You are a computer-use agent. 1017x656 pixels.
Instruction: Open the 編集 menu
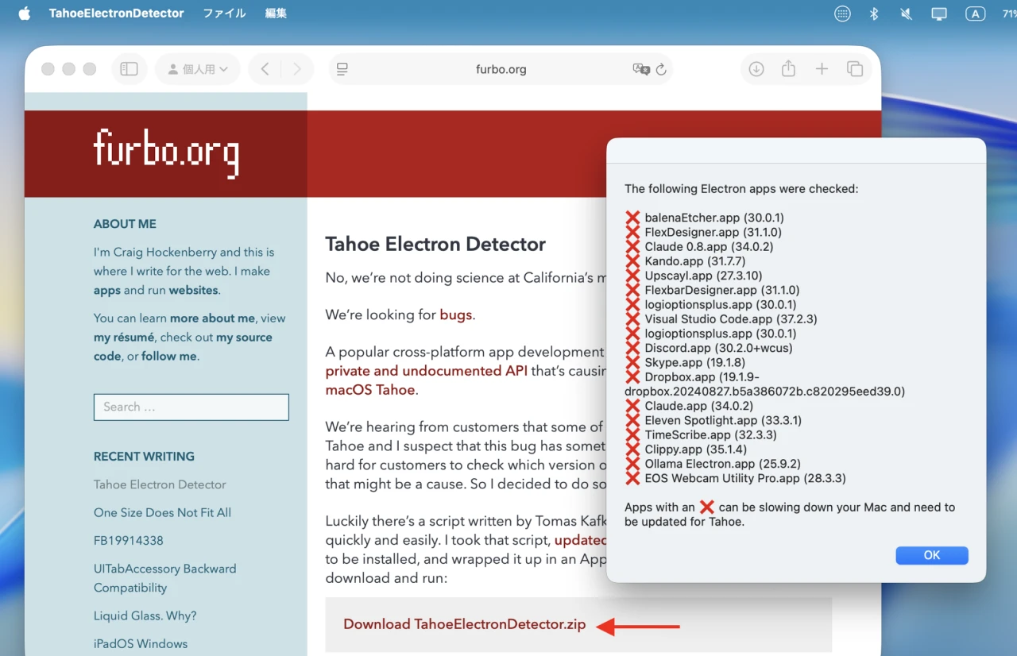tap(276, 13)
